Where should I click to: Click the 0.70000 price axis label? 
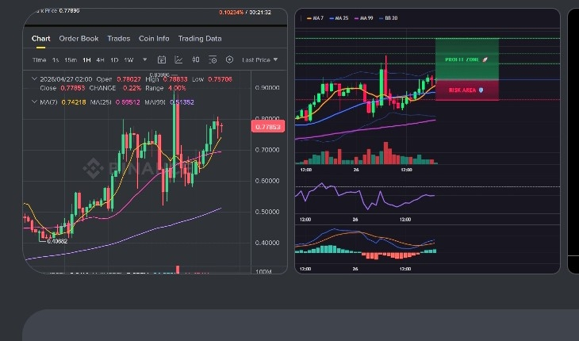pos(267,150)
